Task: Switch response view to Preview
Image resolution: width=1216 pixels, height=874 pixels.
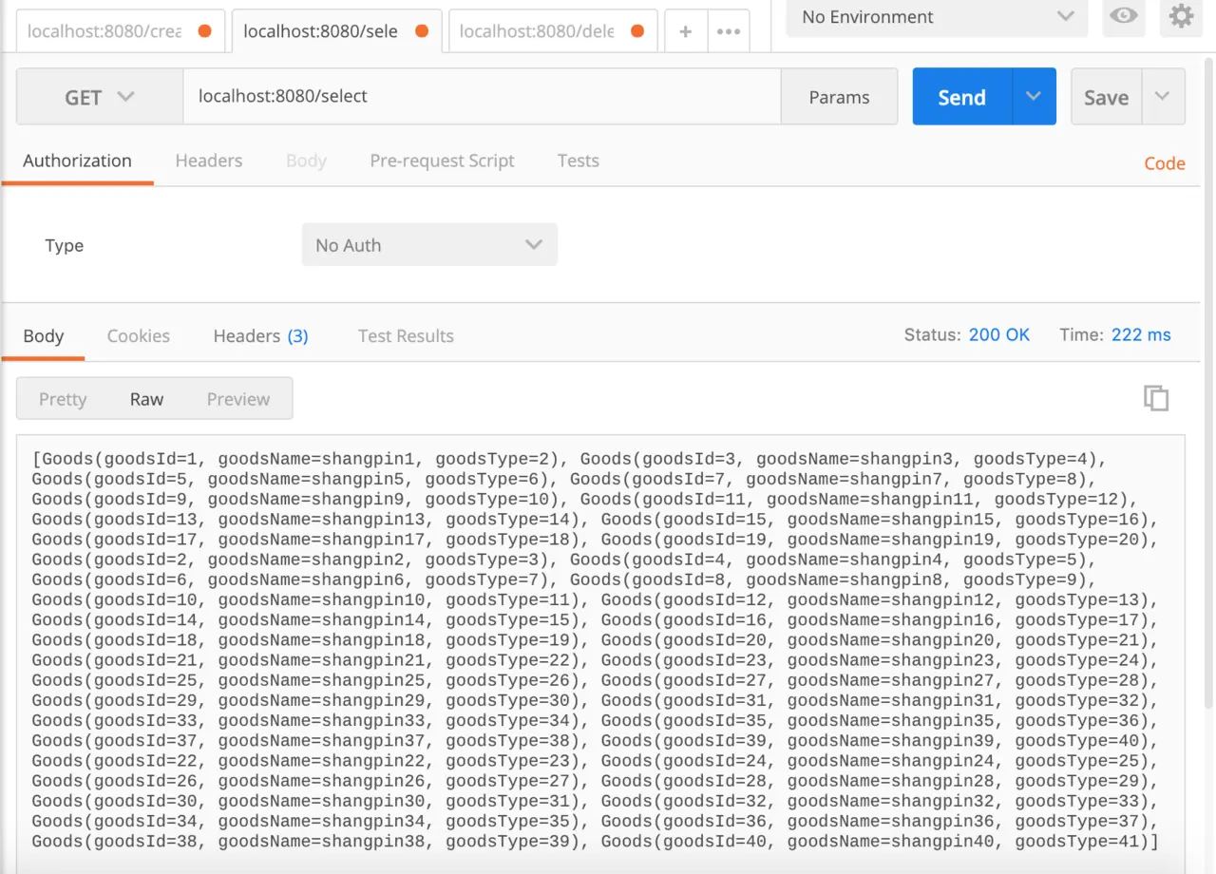Action: pos(238,399)
